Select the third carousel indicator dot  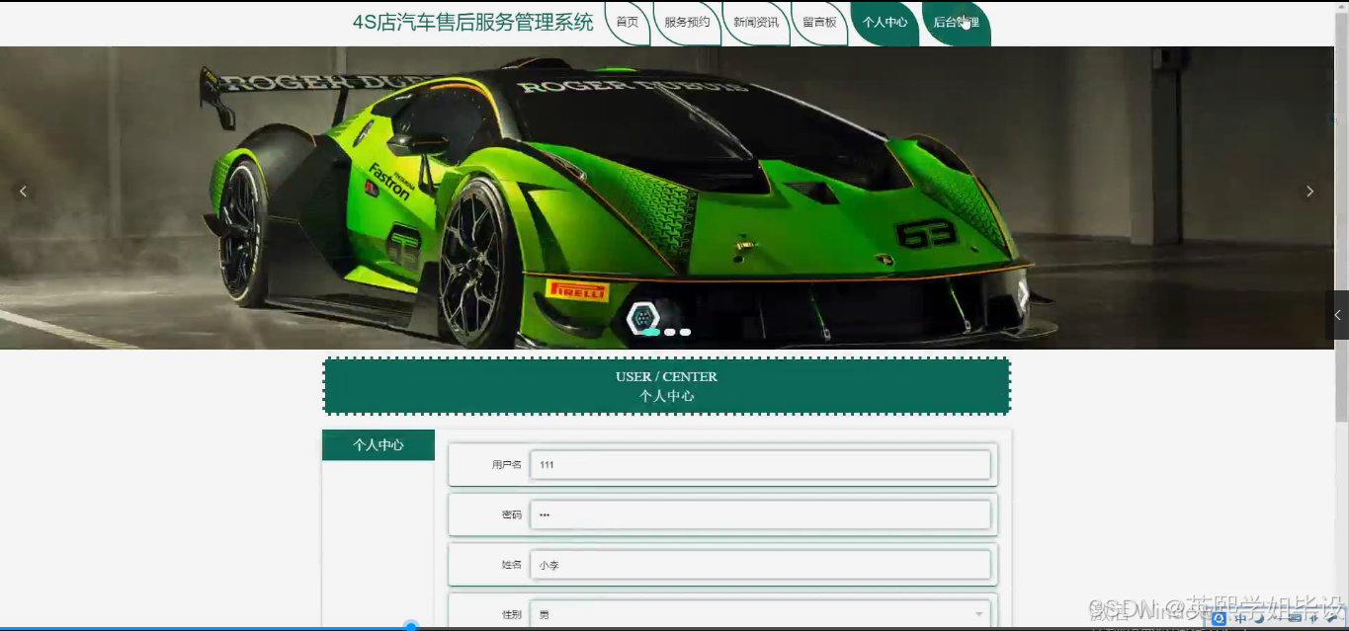(x=685, y=332)
